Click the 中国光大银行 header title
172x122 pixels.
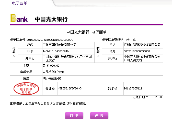(51, 19)
